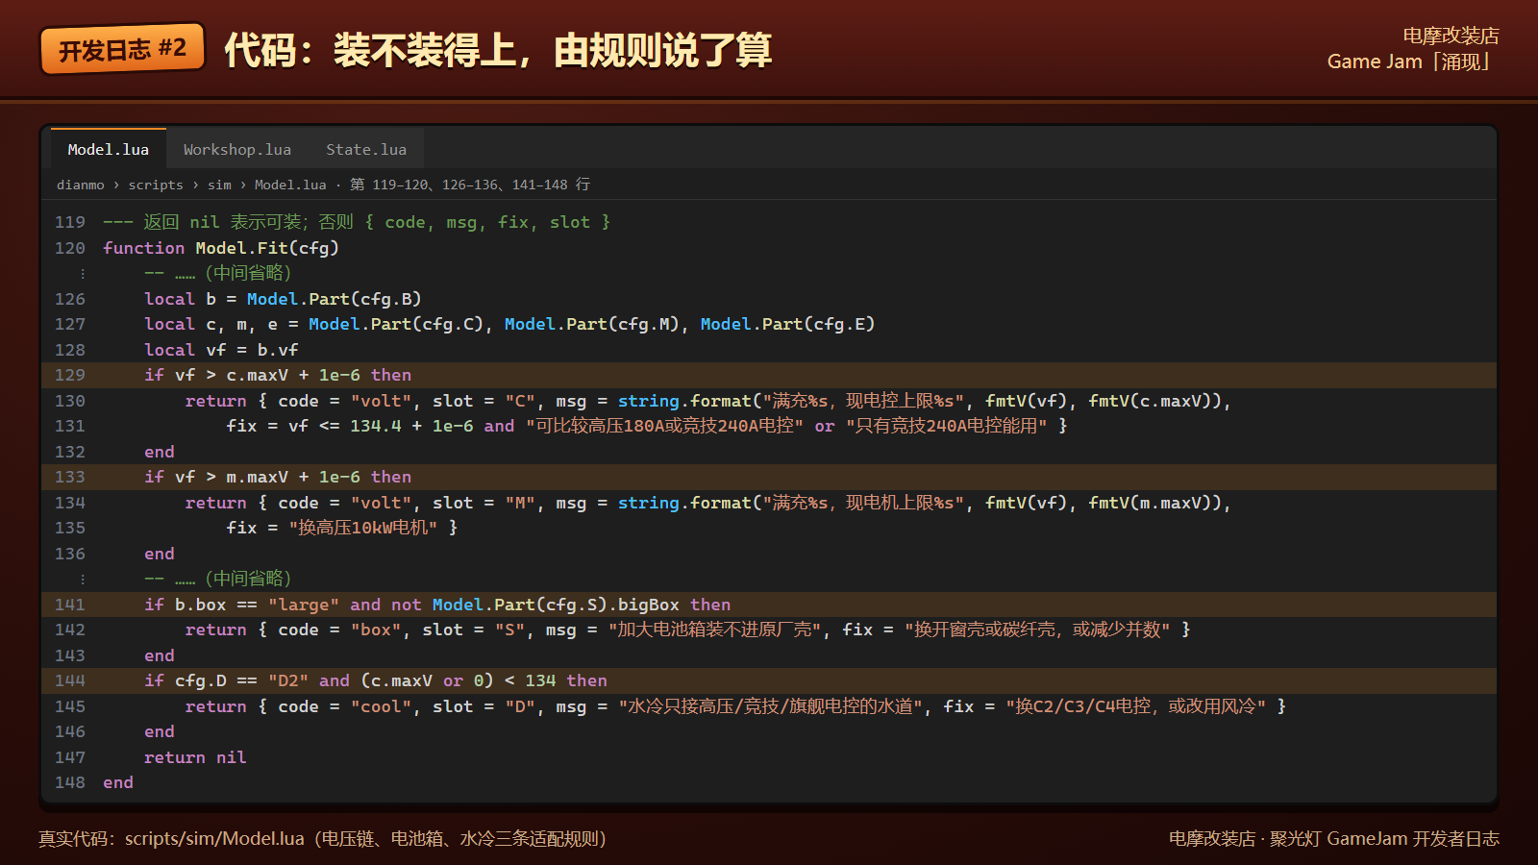Click the footer credit 聚光灯 GameJam 开发者日志
The width and height of the screenshot is (1538, 865).
pyautogui.click(x=1384, y=839)
